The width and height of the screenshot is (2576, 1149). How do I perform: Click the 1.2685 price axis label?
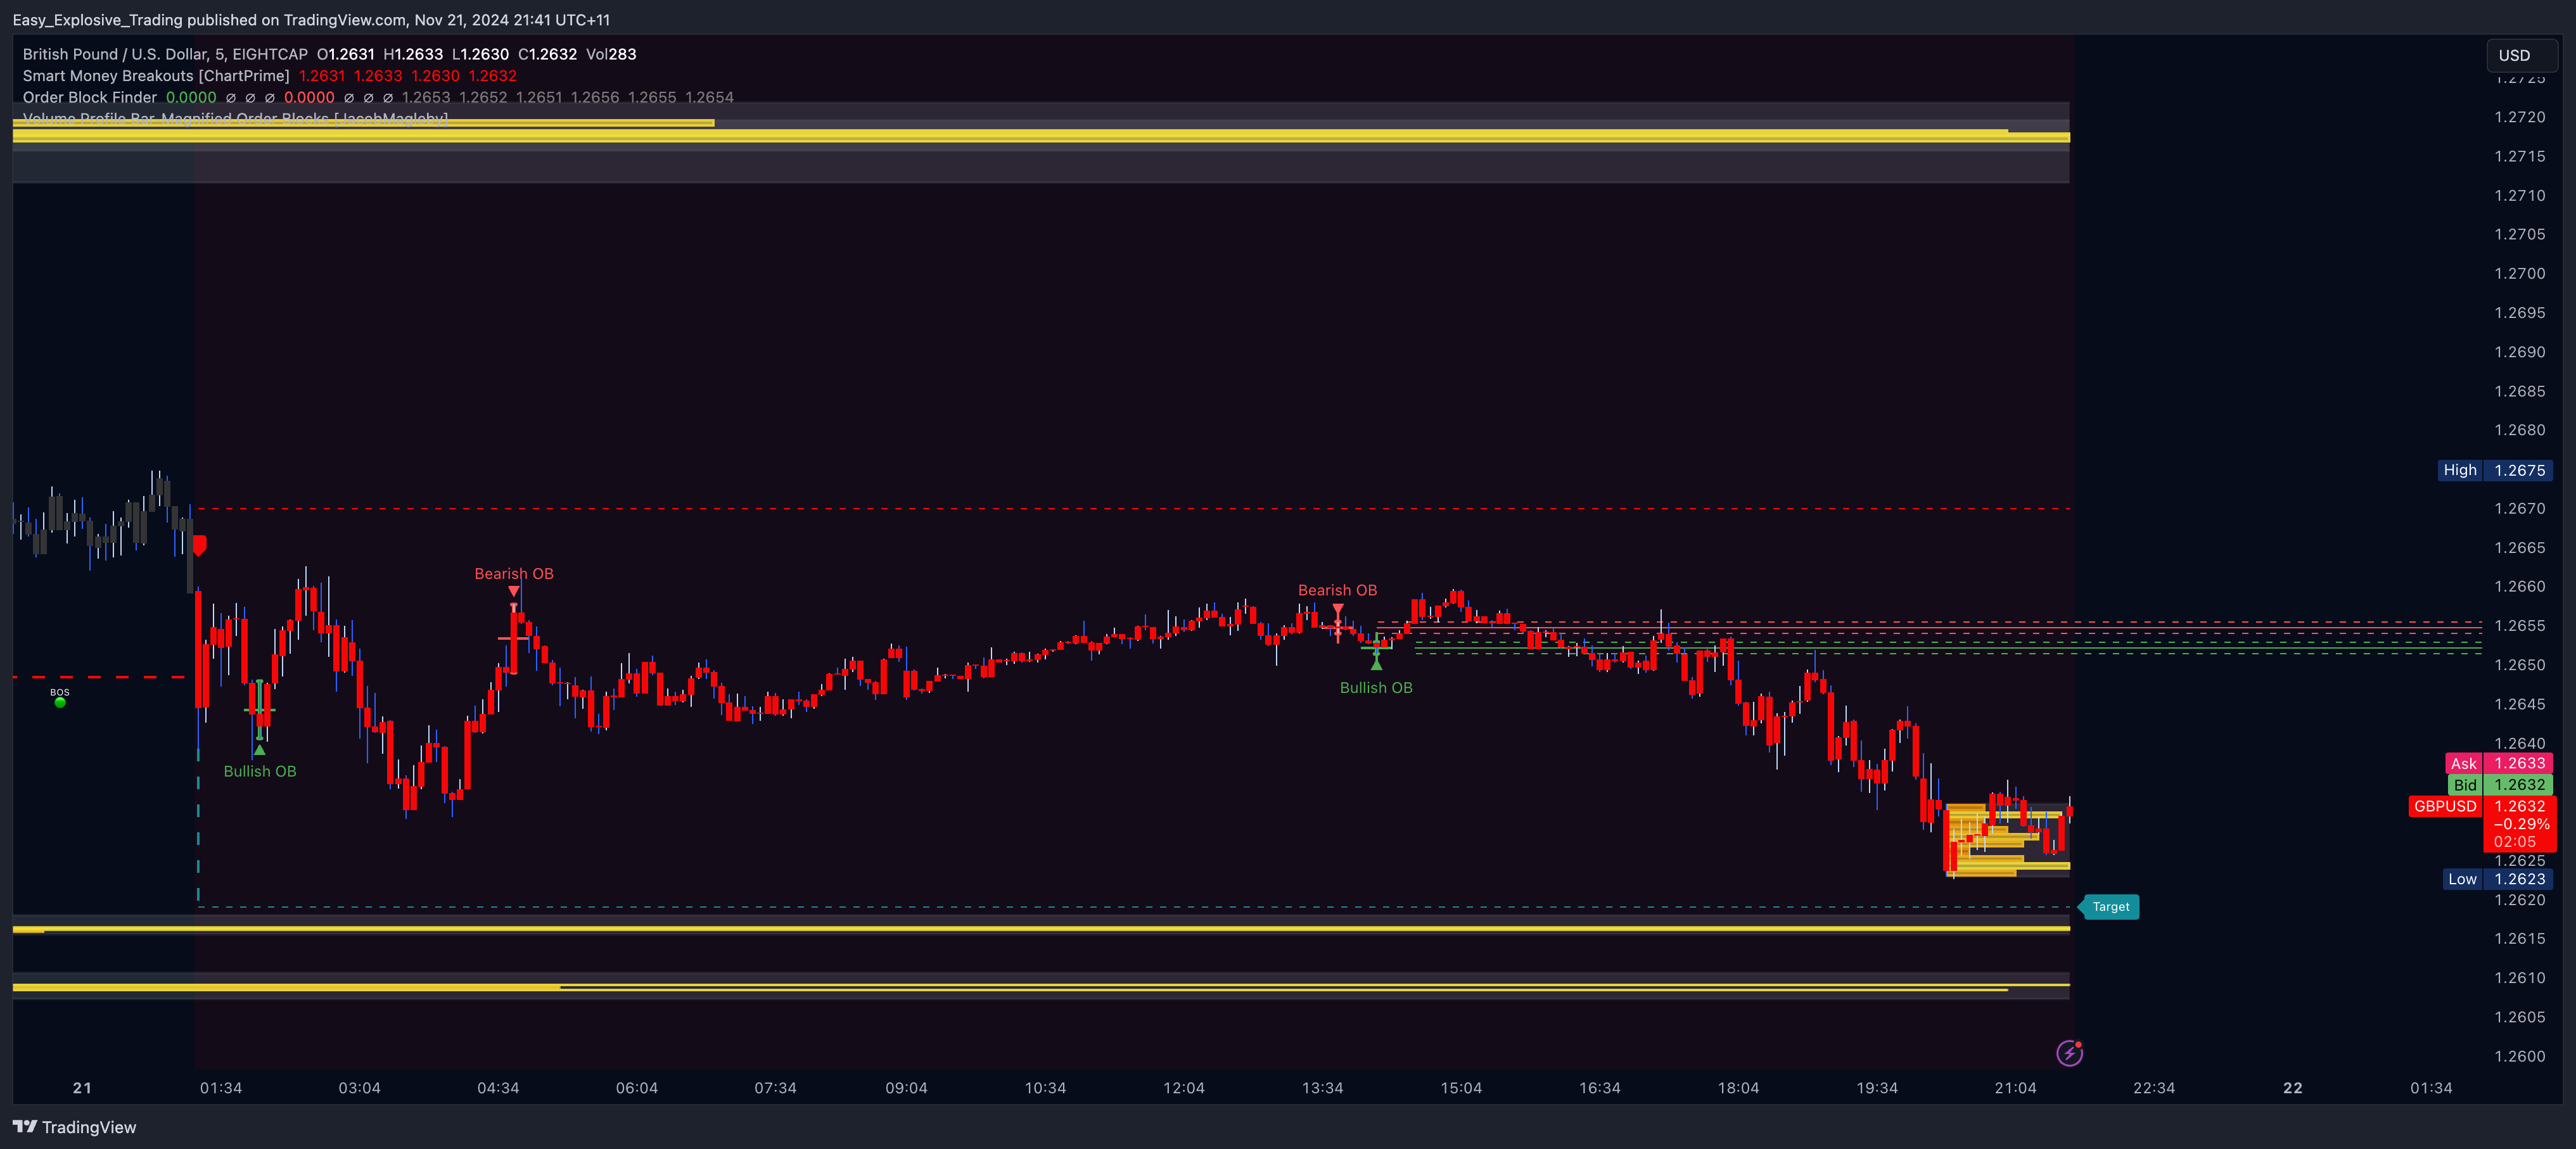(x=2520, y=391)
